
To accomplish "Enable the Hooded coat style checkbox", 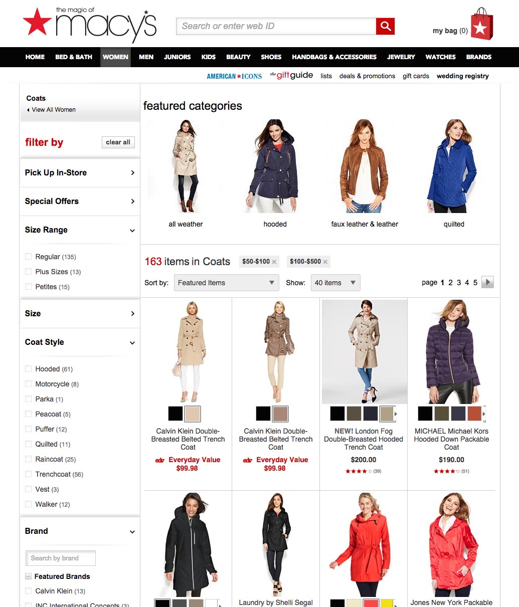I will (x=29, y=369).
